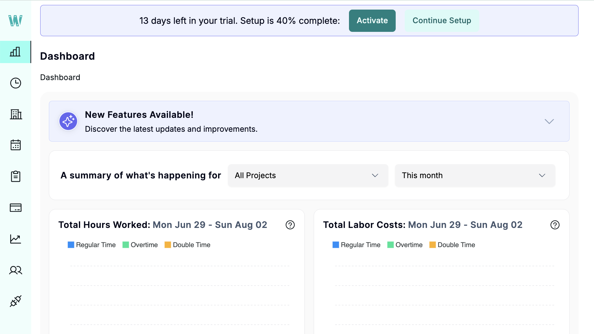Screen dimensions: 594x334
Task: Click the Total Labor Costs date range
Action: (x=465, y=225)
